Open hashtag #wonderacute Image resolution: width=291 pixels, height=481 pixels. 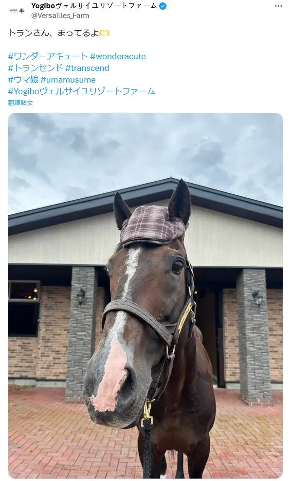pyautogui.click(x=118, y=56)
